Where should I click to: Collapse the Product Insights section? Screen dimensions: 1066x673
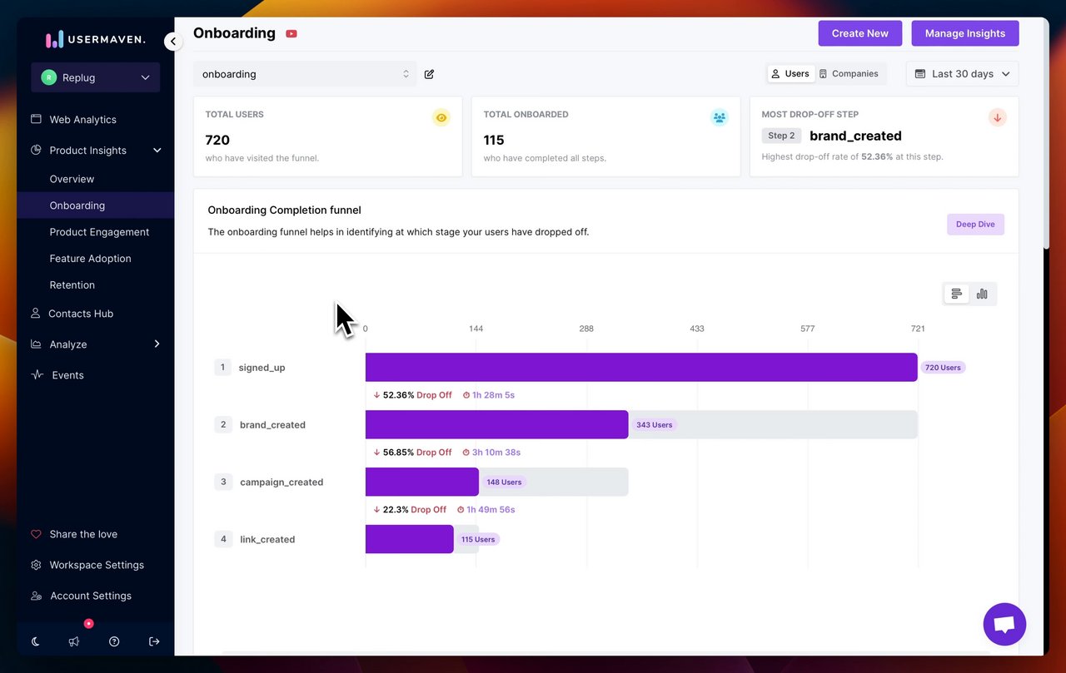[x=157, y=151]
